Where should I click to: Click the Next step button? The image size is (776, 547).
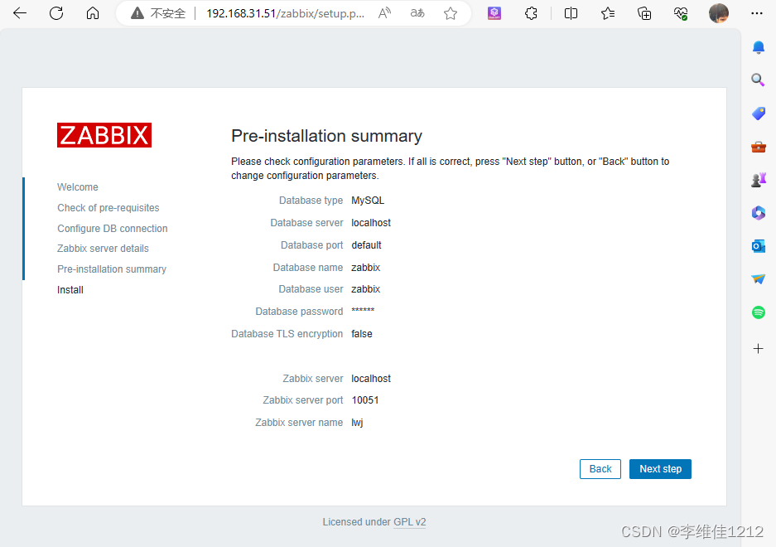point(660,469)
